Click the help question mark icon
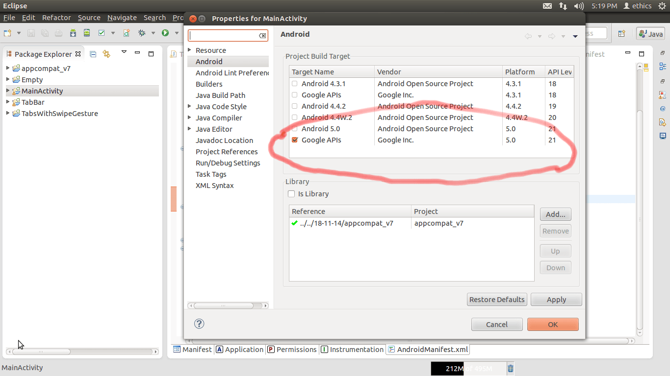670x376 pixels. click(199, 324)
